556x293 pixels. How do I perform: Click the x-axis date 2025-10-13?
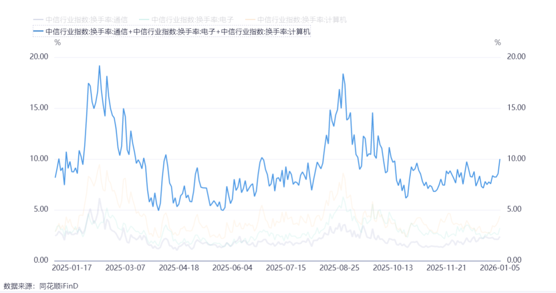(x=393, y=267)
